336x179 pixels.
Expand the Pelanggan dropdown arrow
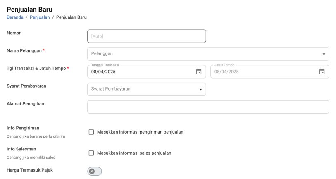pos(324,54)
